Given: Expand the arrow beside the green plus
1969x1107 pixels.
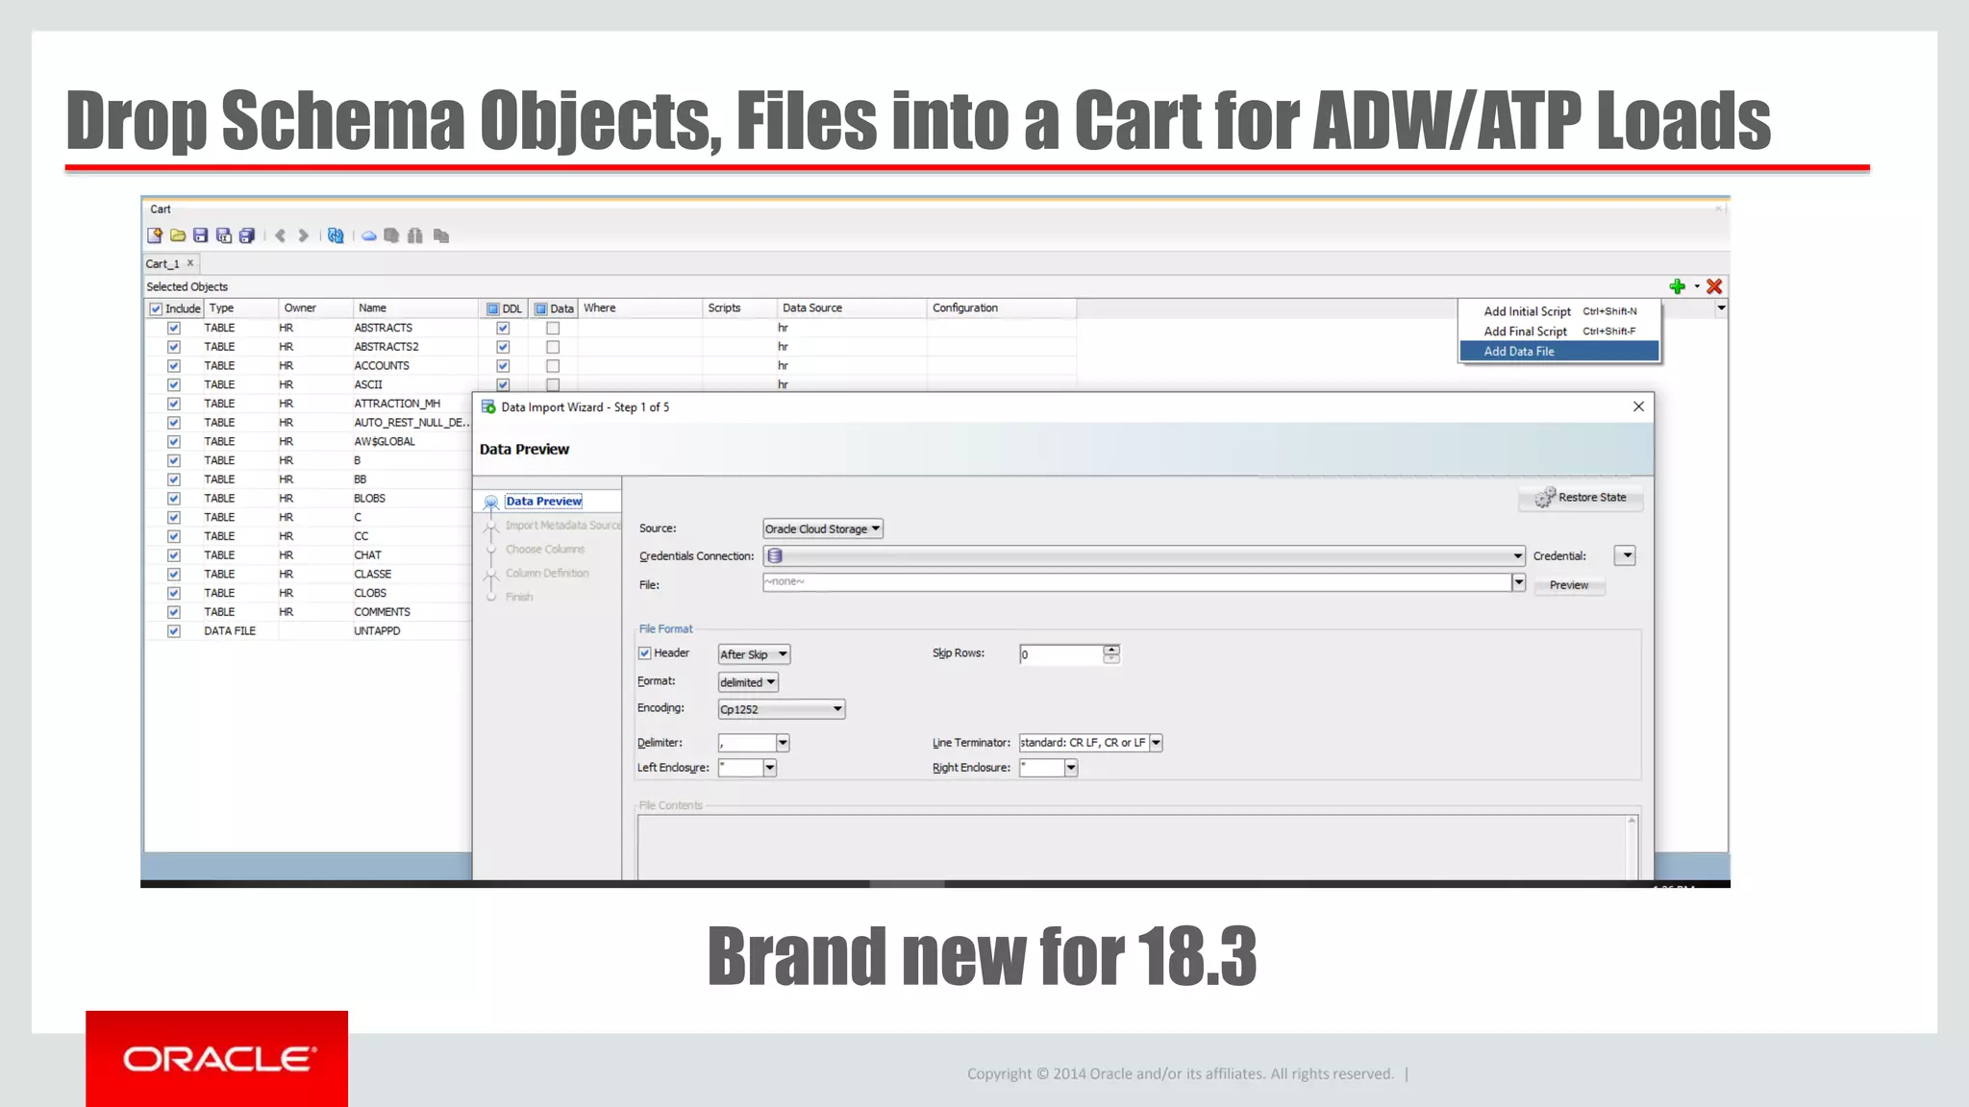Looking at the screenshot, I should 1697,286.
